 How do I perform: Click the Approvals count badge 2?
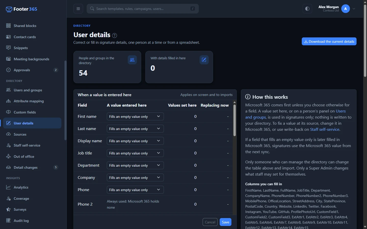[x=56, y=70]
